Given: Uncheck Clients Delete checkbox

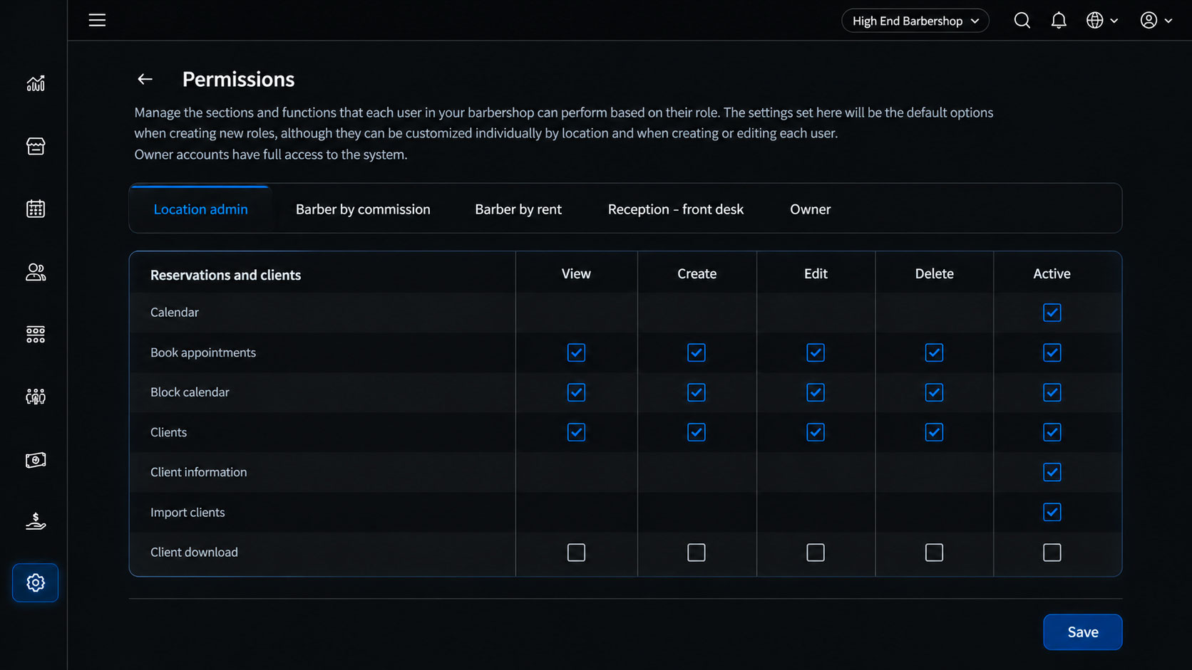Looking at the screenshot, I should coord(934,432).
